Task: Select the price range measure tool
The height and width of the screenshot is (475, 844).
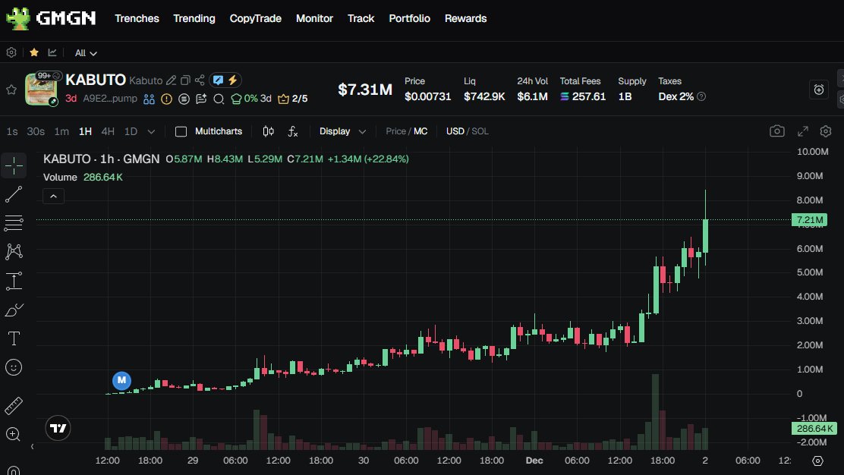Action: pyautogui.click(x=14, y=281)
